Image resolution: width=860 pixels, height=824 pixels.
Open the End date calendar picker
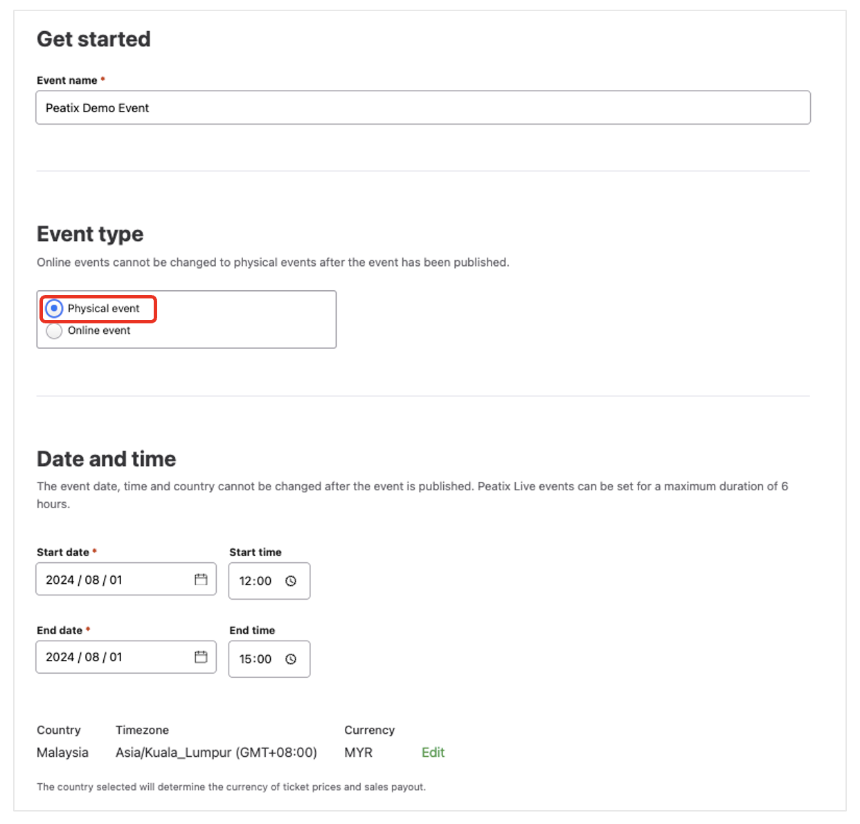[x=201, y=657]
